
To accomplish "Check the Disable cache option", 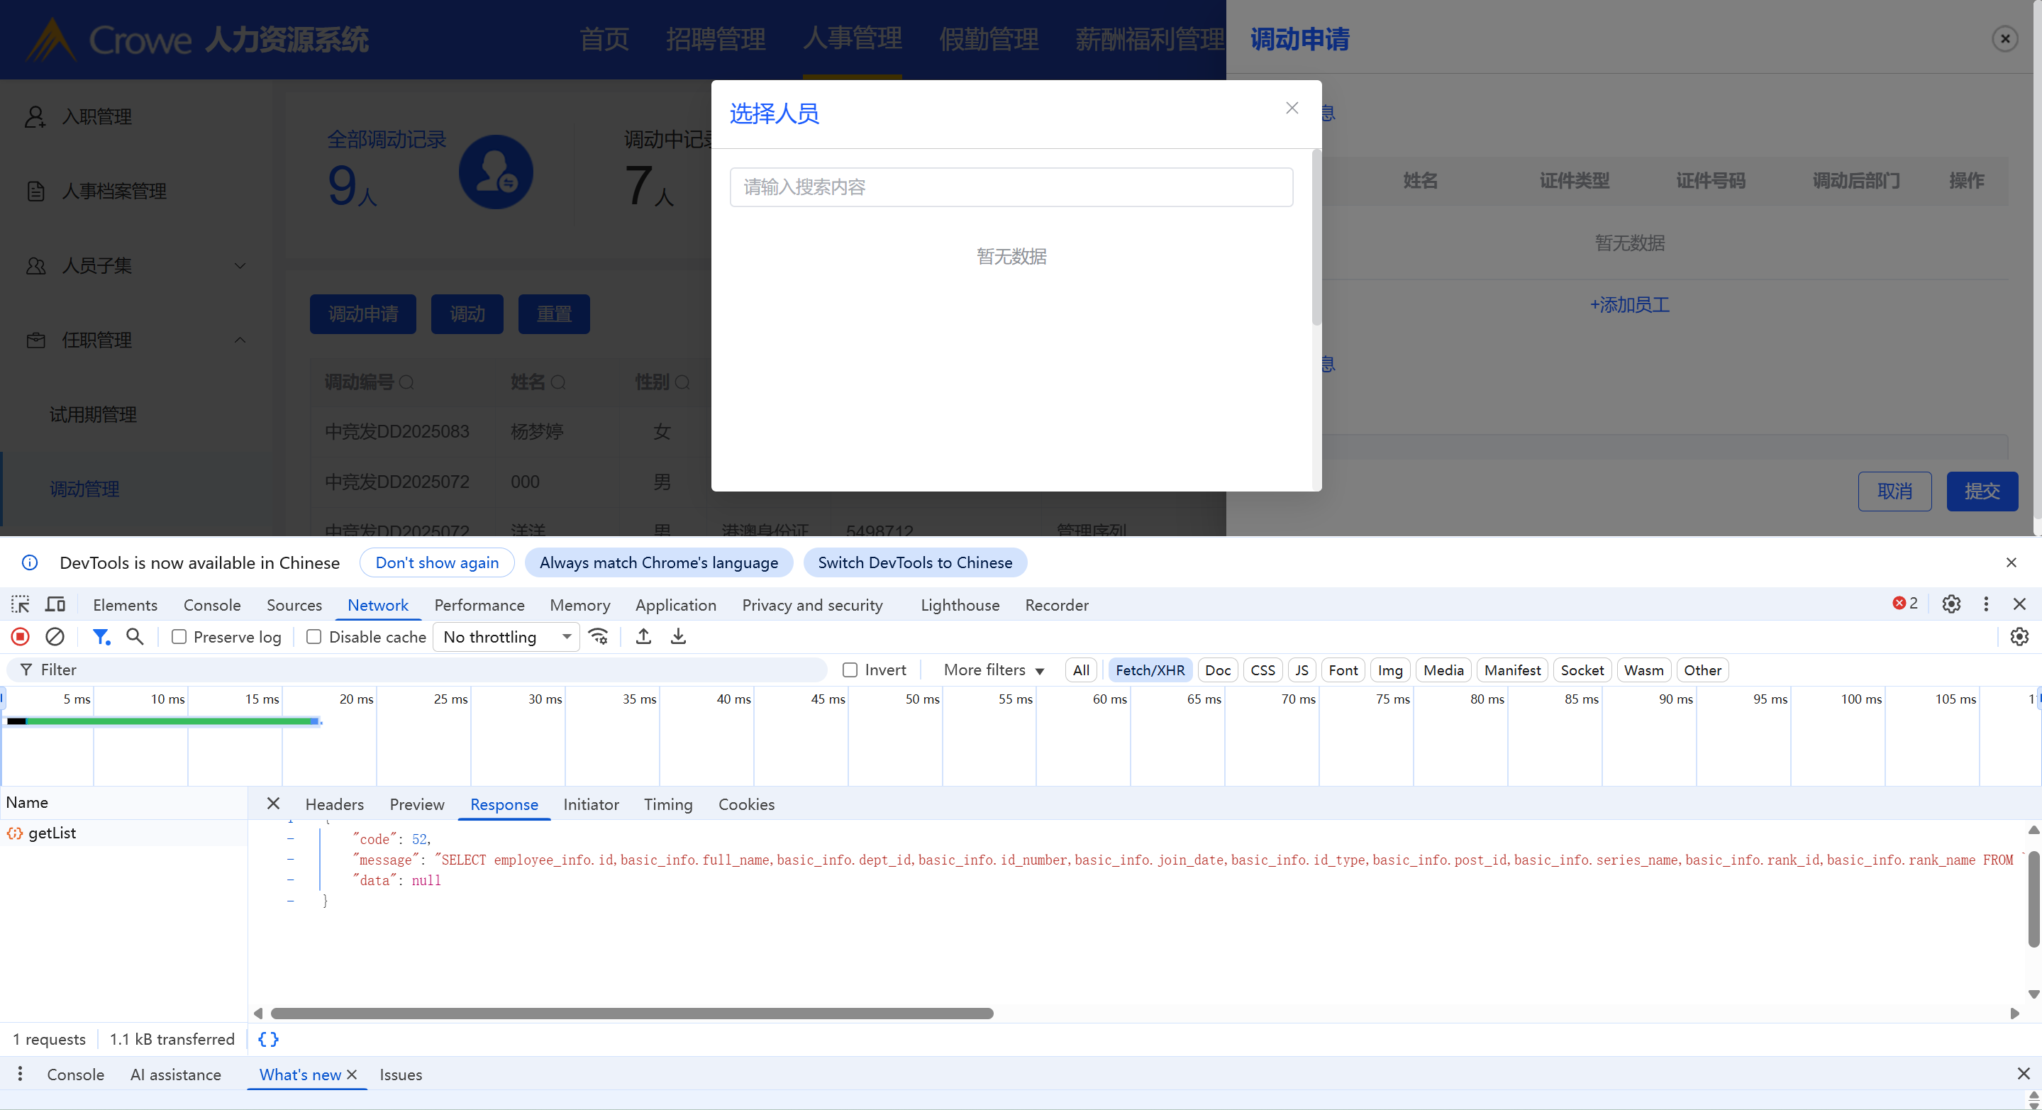I will 314,638.
